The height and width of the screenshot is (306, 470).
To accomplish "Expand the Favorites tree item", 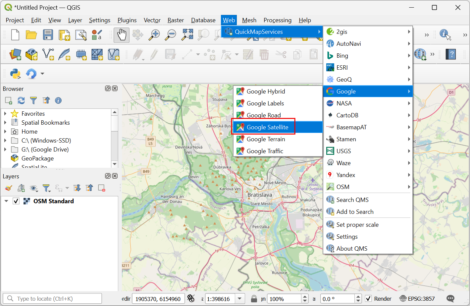I will tap(5, 114).
